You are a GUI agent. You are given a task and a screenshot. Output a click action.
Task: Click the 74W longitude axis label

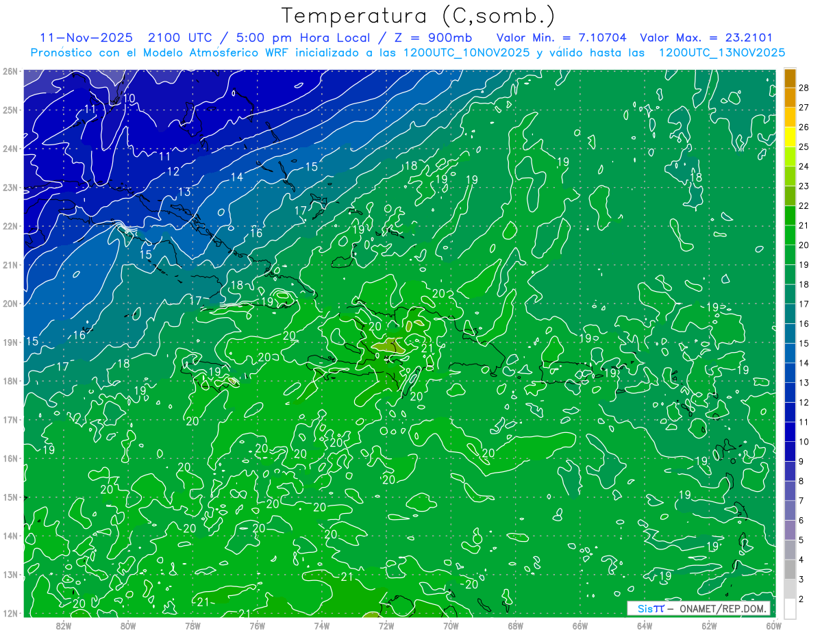tap(322, 625)
